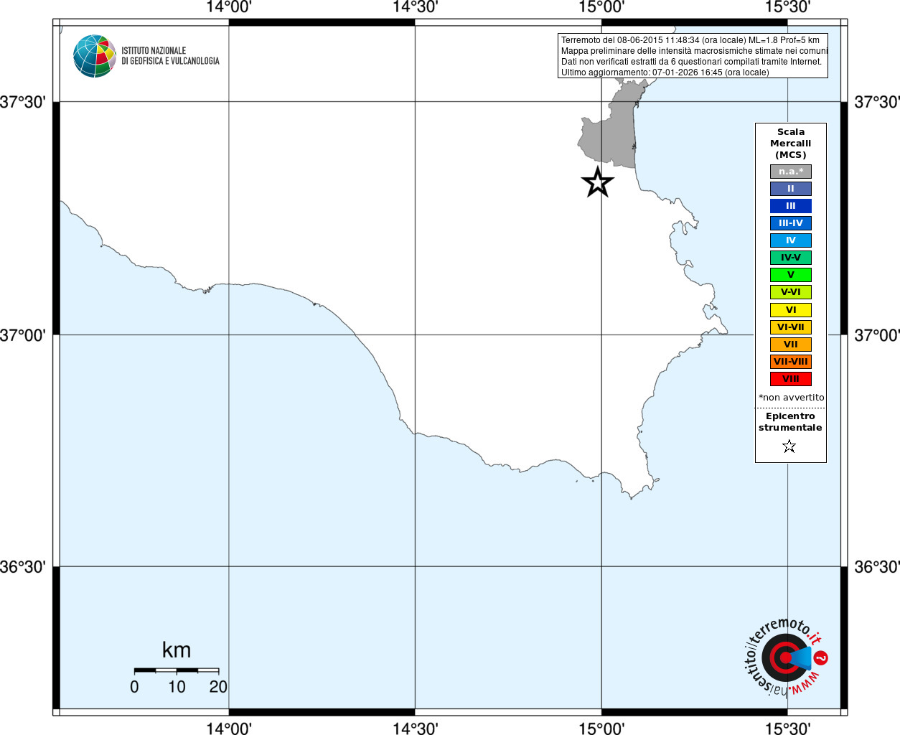
Task: Click the bottom 14°00' longitude label
Action: (x=229, y=729)
